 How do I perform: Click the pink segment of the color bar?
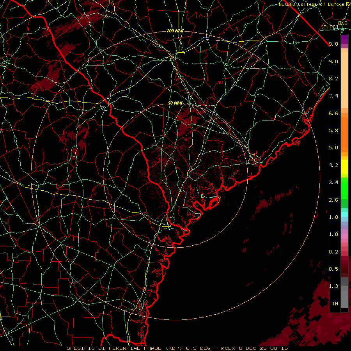(x=344, y=236)
